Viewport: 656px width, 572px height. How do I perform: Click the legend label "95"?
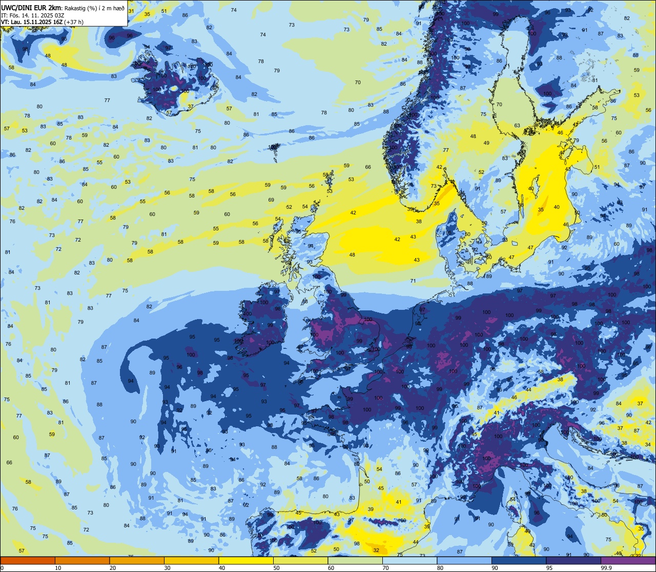coord(549,568)
